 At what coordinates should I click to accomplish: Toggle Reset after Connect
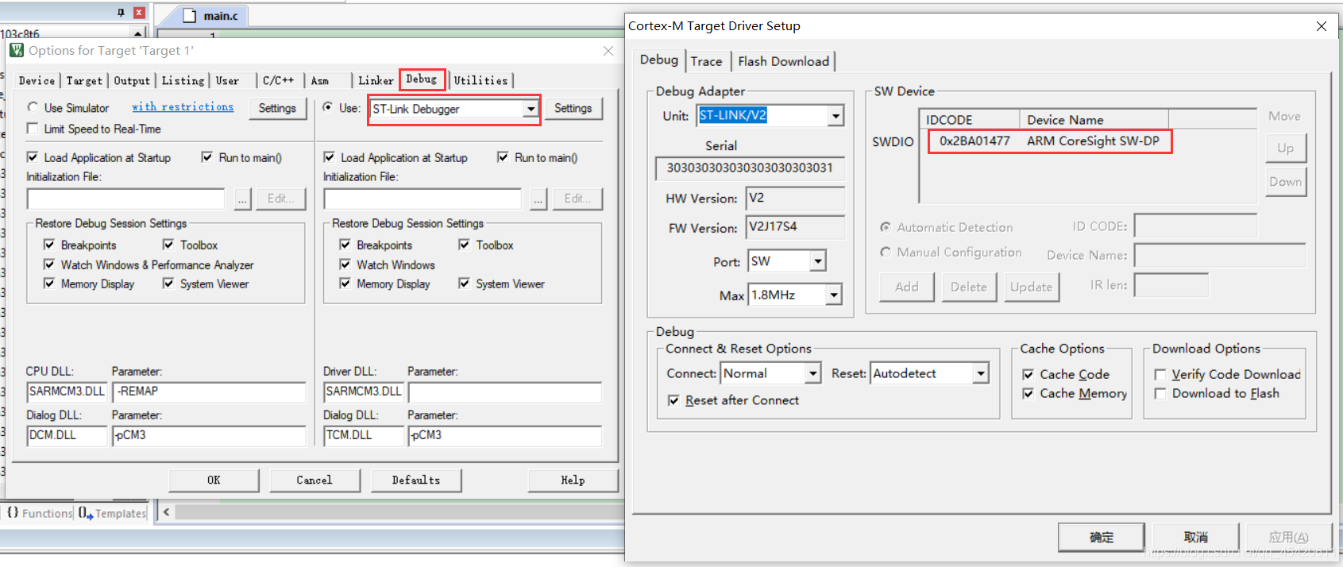673,400
